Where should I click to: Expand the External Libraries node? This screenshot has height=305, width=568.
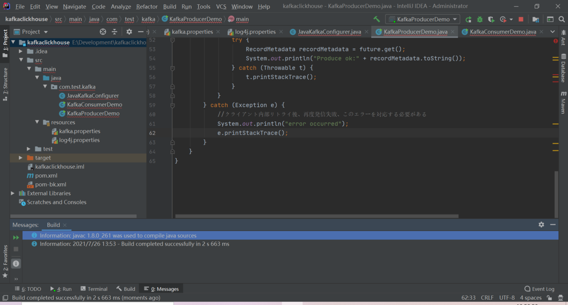coord(13,193)
